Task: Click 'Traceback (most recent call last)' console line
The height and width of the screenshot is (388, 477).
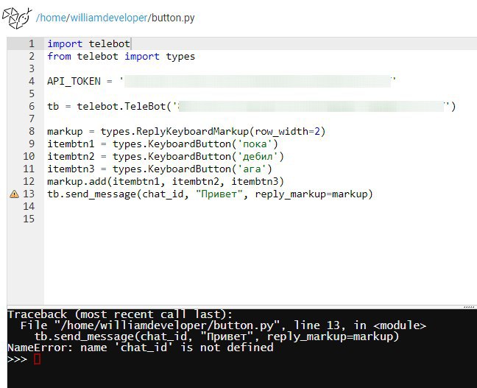Action: point(120,314)
